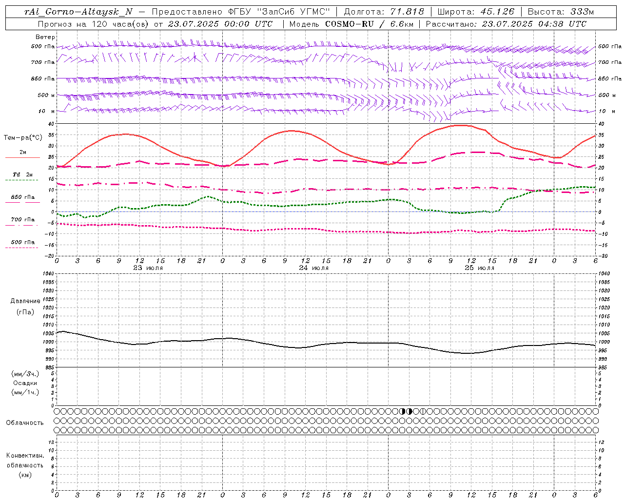
Task: Click the (мм/3ч.) precipitation unit label
Action: (25, 374)
